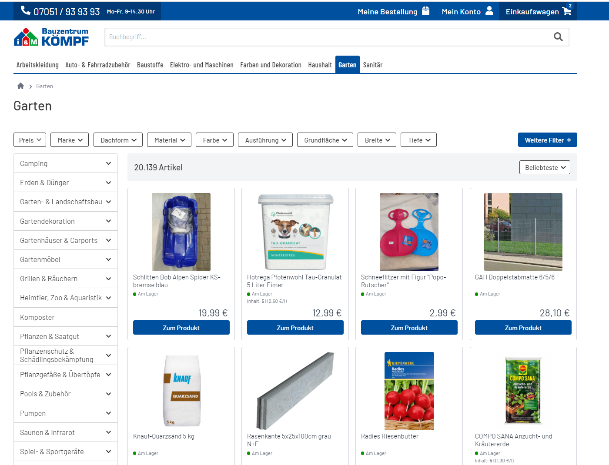Click the Bauzentrum Kömpf logo
609x465 pixels.
51,37
